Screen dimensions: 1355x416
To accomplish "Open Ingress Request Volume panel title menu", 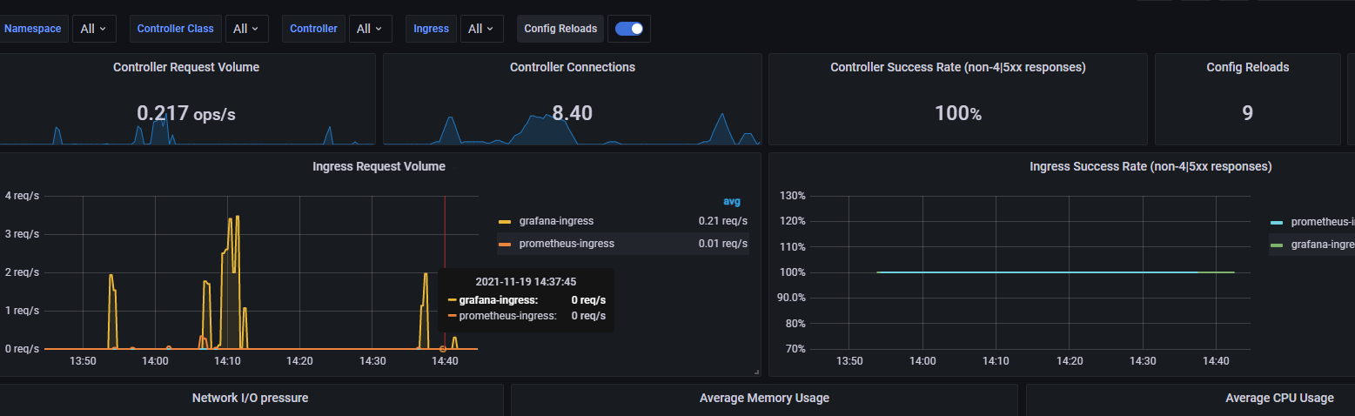I will click(379, 166).
